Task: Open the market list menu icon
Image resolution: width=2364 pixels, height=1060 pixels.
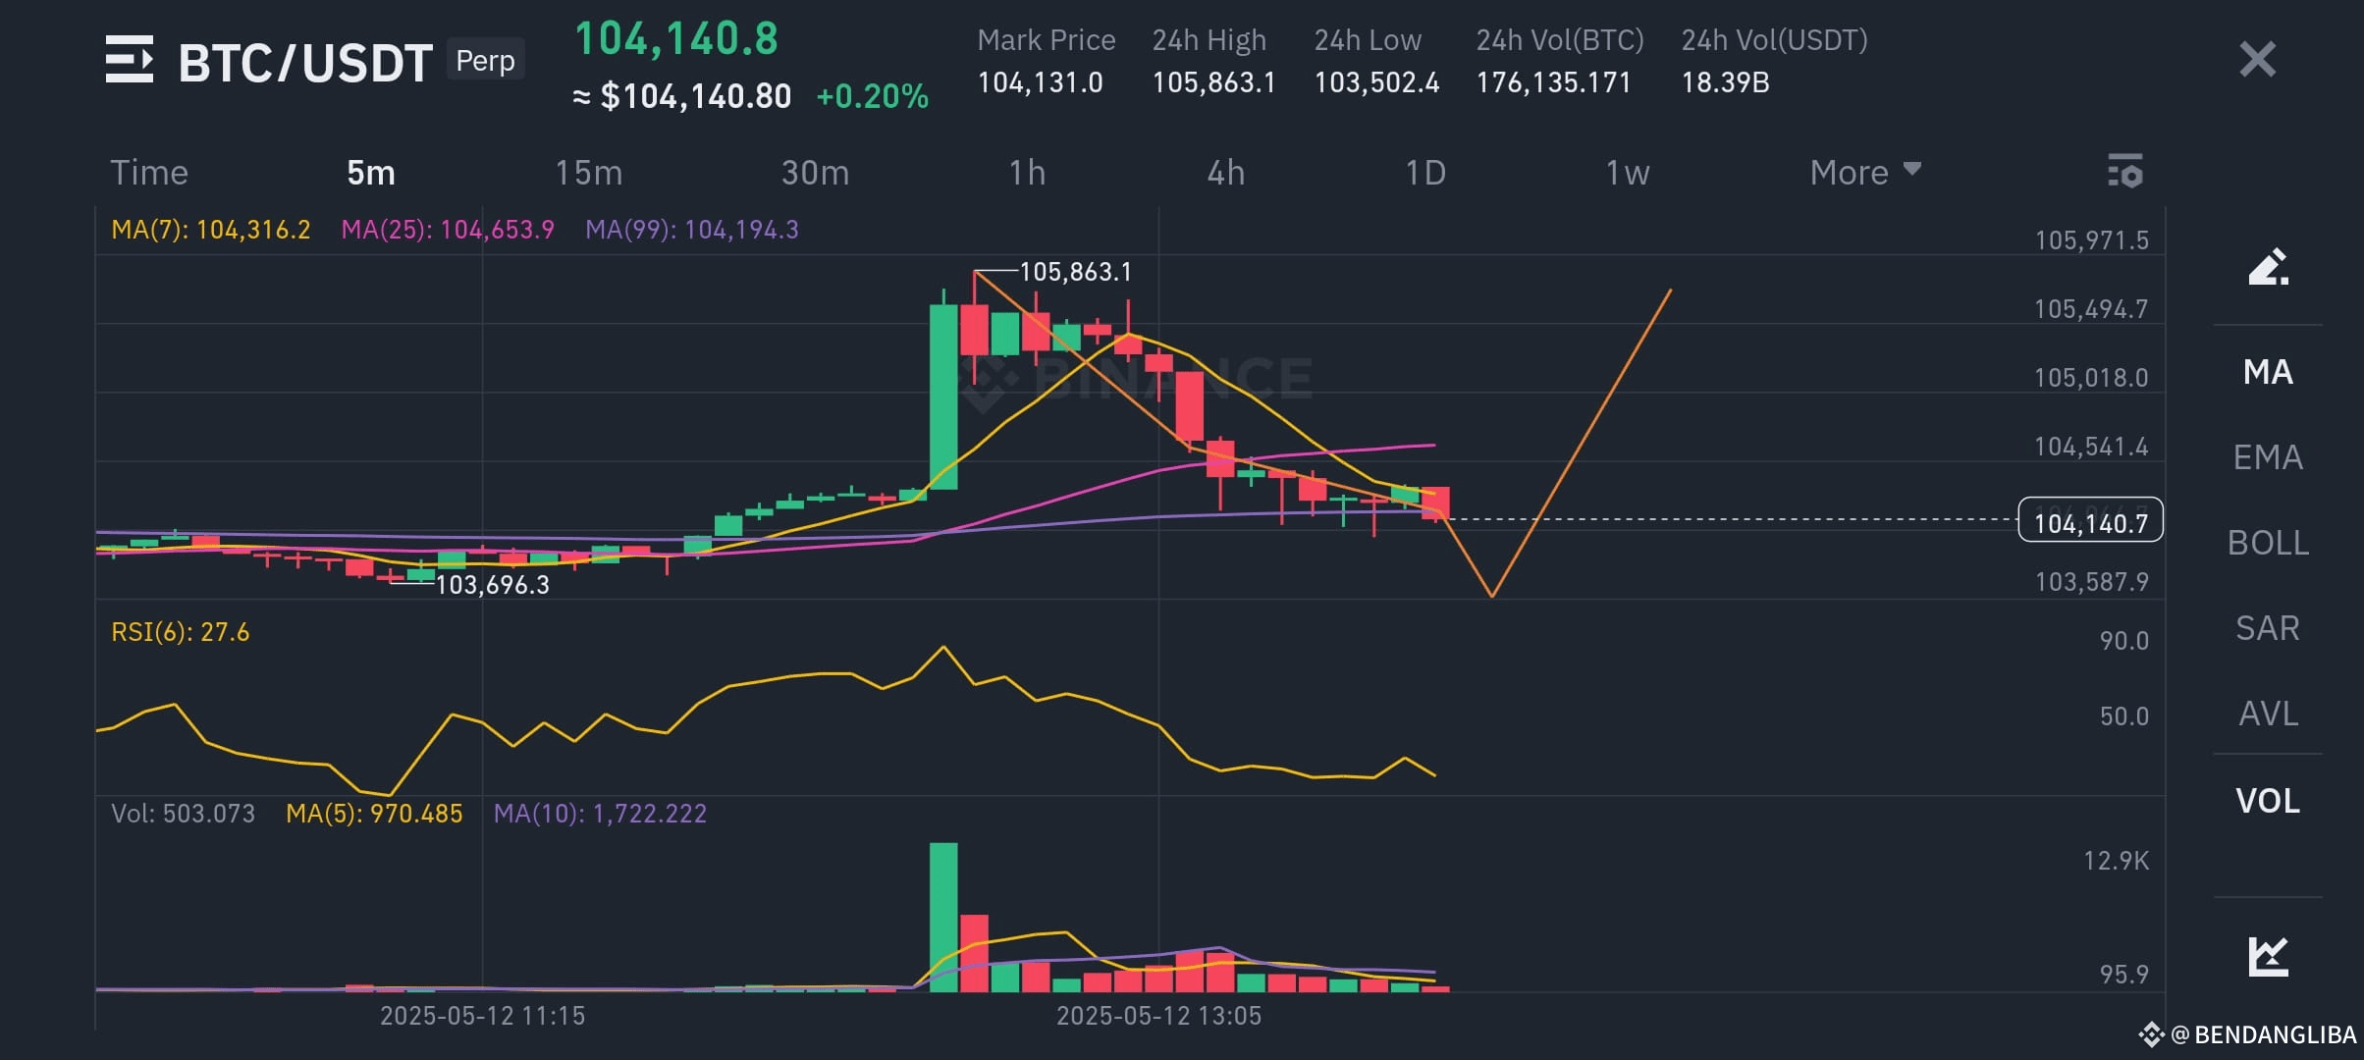Action: pyautogui.click(x=130, y=60)
